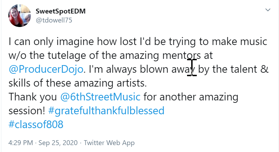Select the #classof808 hashtag
Image resolution: width=279 pixels, height=152 pixels.
pyautogui.click(x=36, y=125)
